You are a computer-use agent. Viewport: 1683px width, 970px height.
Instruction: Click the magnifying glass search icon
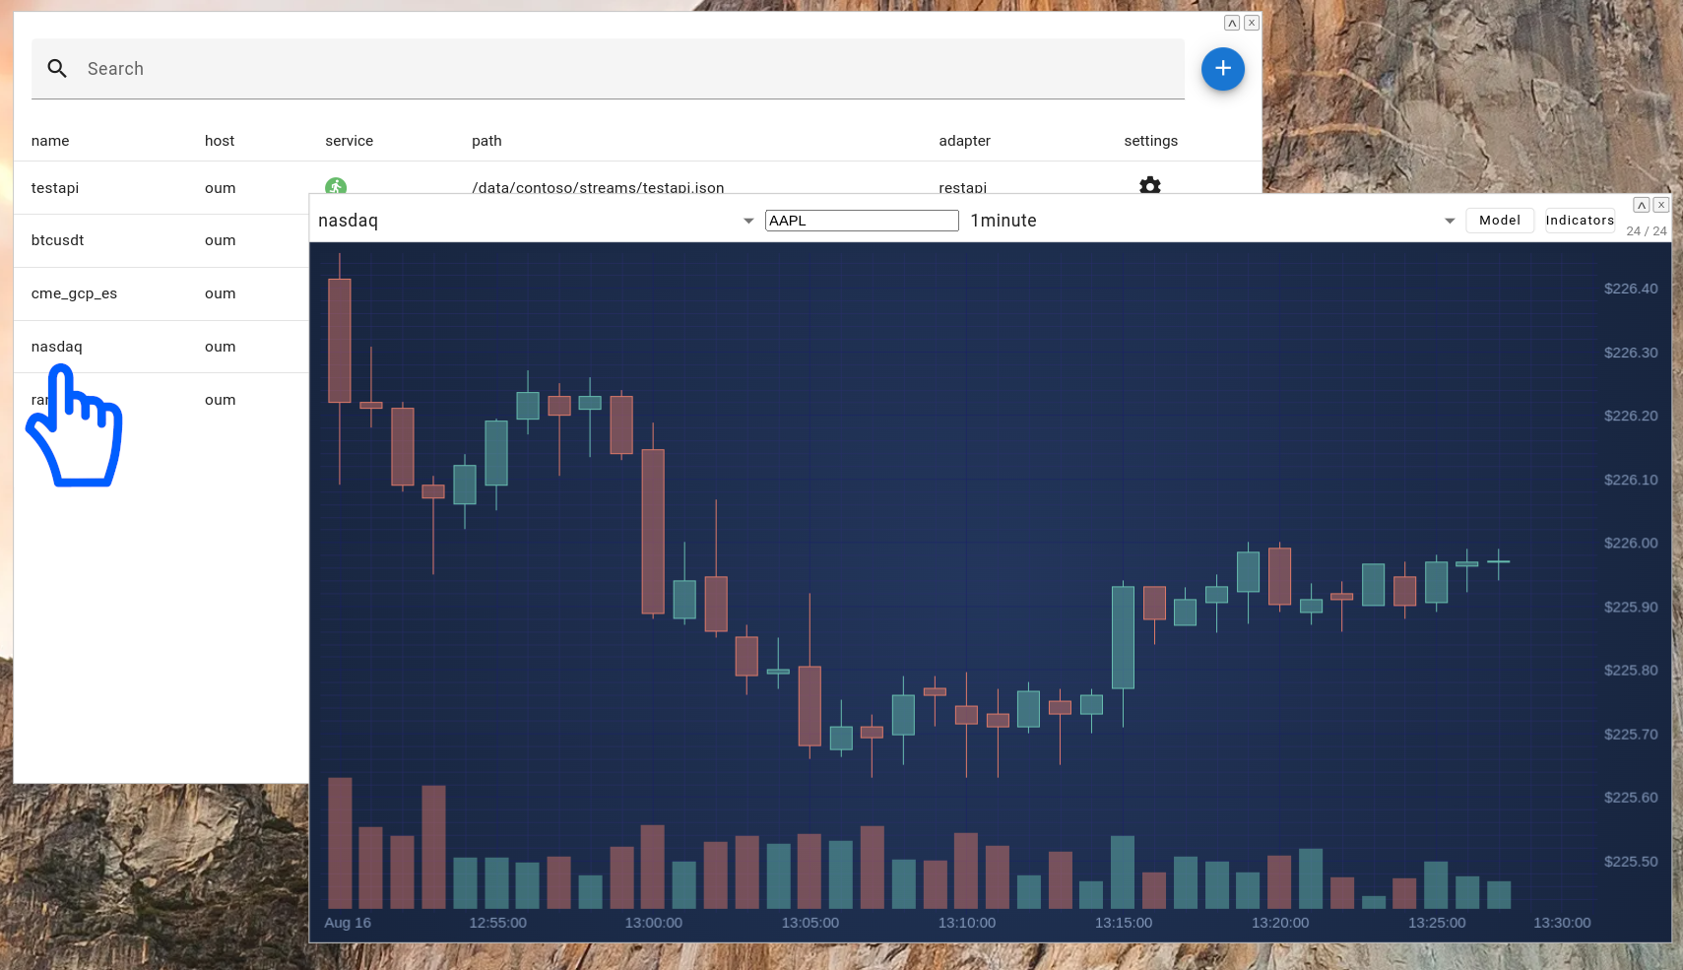[x=57, y=69]
